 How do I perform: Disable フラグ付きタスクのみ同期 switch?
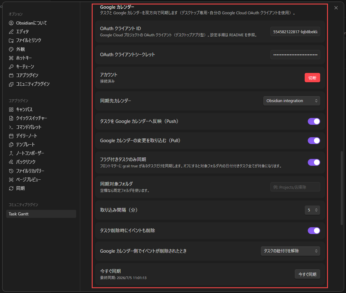(314, 162)
